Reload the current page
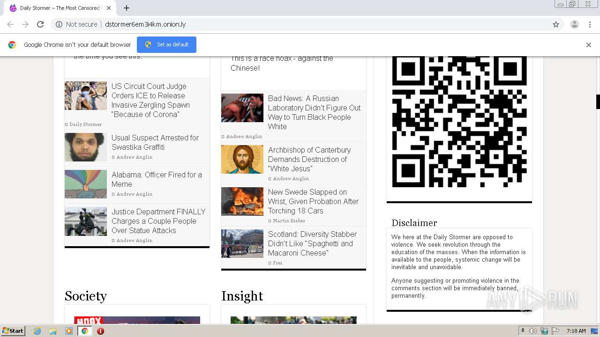600x337 pixels. coord(40,24)
